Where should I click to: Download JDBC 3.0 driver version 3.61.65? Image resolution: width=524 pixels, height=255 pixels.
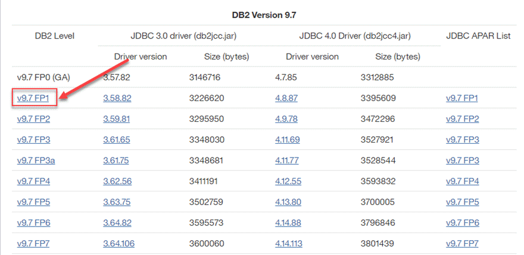click(117, 140)
